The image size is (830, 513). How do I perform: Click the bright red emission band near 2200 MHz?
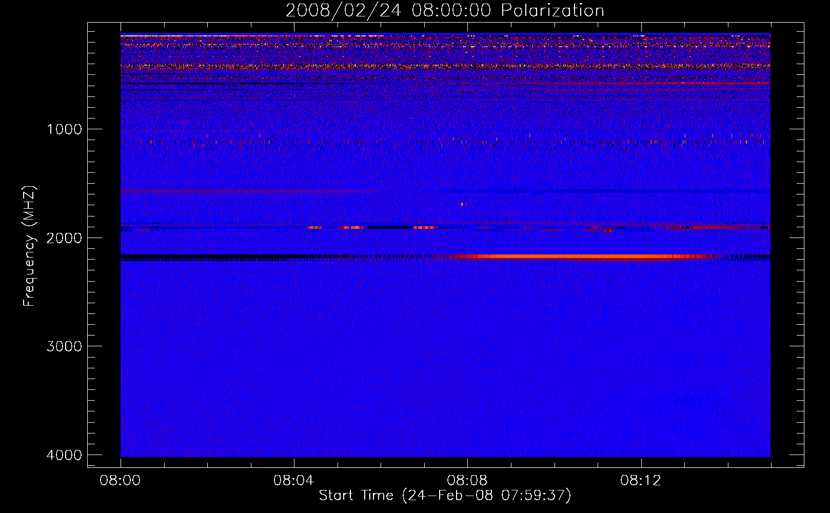click(582, 256)
